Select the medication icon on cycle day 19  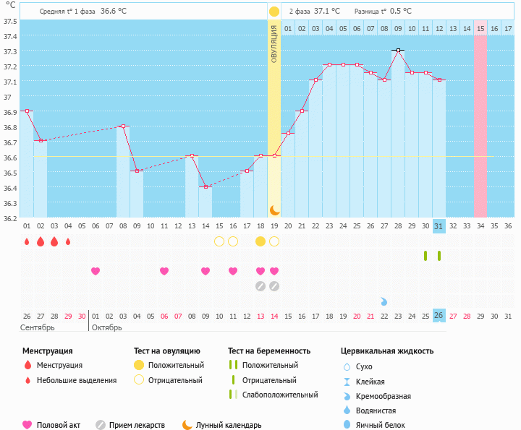click(274, 286)
